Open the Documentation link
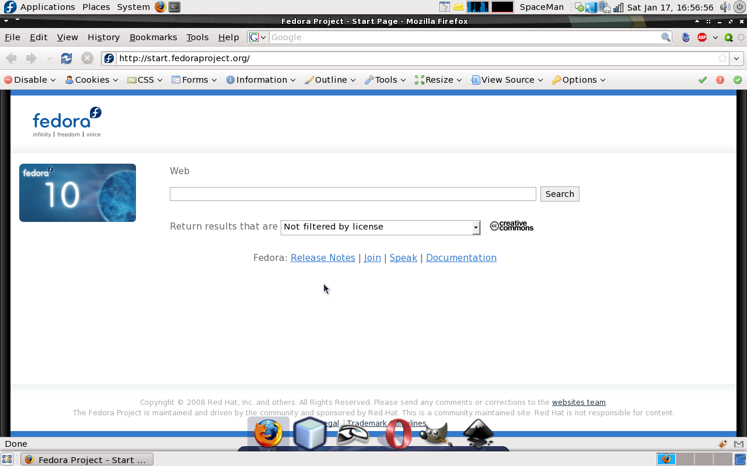The height and width of the screenshot is (466, 747). click(x=461, y=257)
